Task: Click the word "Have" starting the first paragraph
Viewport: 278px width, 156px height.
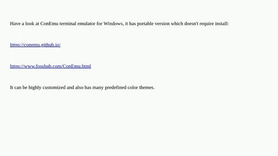Action: [x=15, y=23]
